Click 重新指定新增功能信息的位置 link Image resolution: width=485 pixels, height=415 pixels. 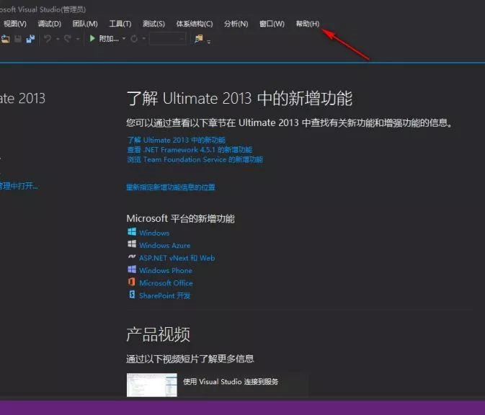[x=171, y=187]
